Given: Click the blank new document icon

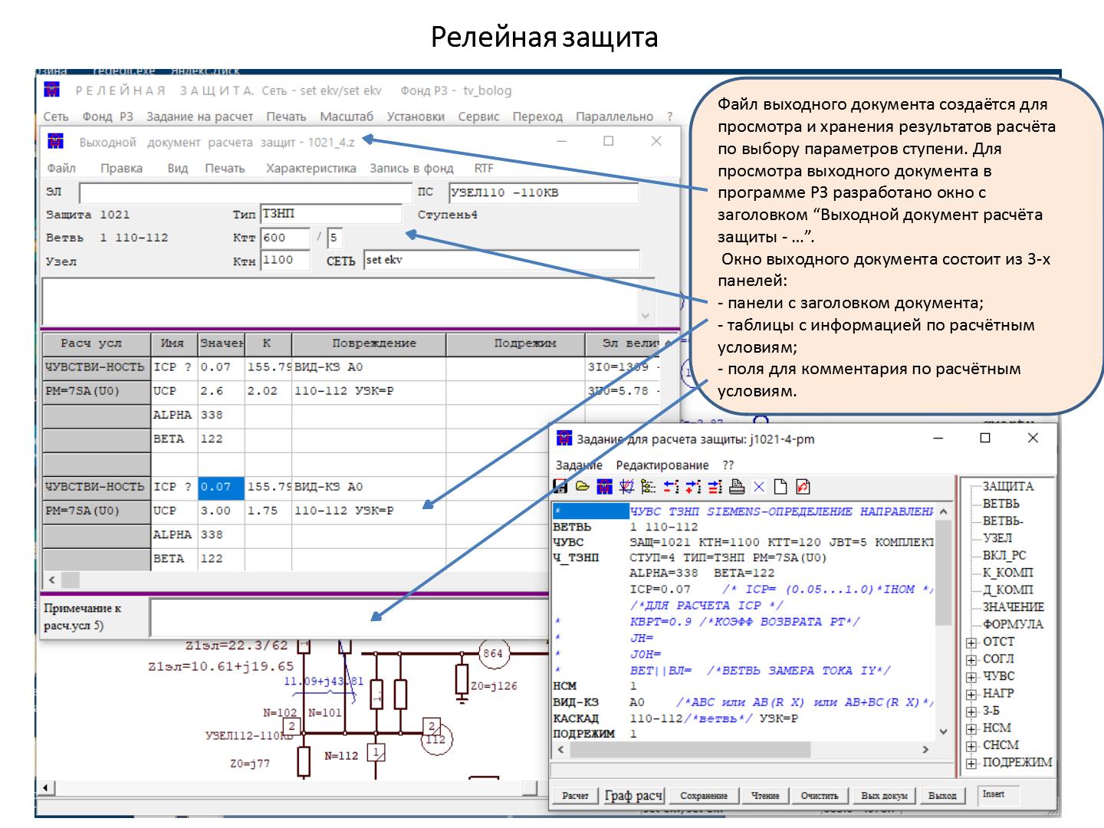Looking at the screenshot, I should [780, 487].
